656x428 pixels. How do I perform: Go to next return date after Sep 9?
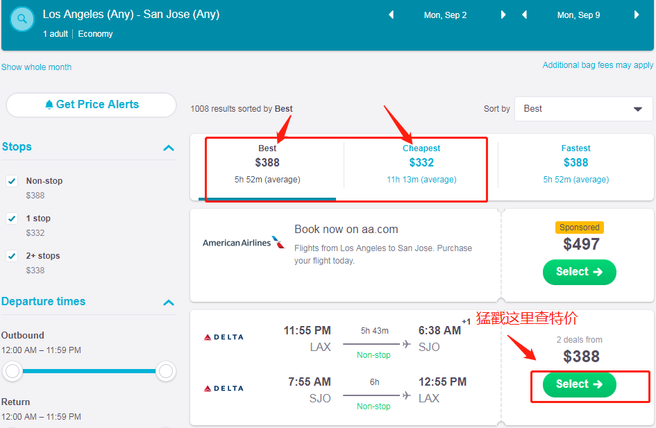637,15
